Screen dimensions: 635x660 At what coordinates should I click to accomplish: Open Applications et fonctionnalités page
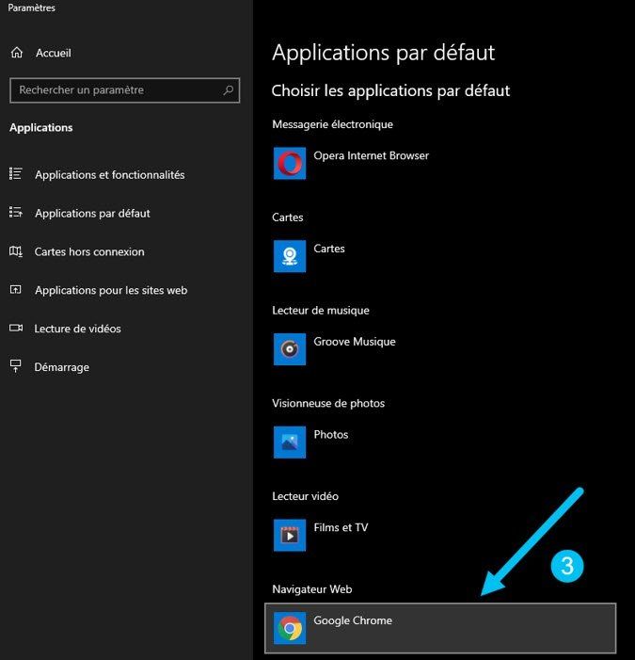point(110,175)
